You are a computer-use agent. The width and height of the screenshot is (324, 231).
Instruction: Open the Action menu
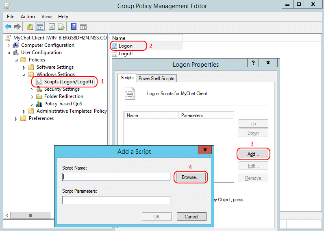[28, 17]
